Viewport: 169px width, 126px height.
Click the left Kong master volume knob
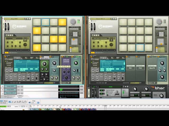coord(73,22)
